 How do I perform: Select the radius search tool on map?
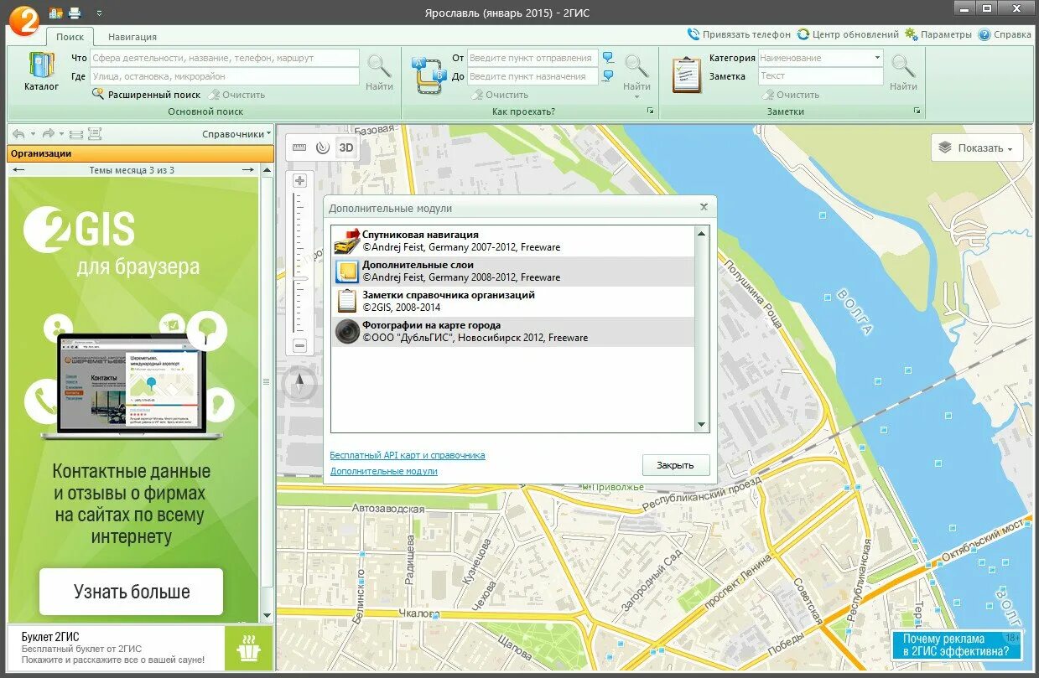coord(323,148)
